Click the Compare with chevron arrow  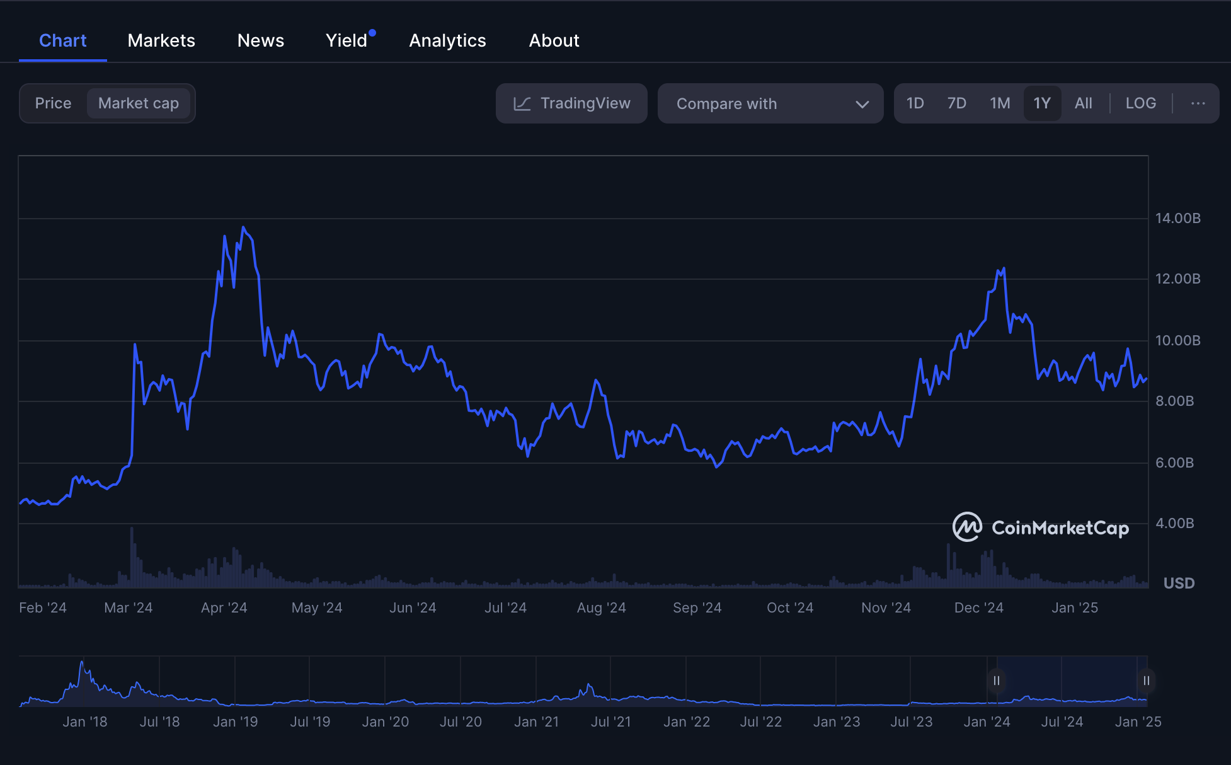click(x=862, y=104)
